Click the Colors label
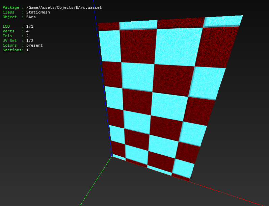Viewport: 269px width, 206px height. (x=9, y=45)
